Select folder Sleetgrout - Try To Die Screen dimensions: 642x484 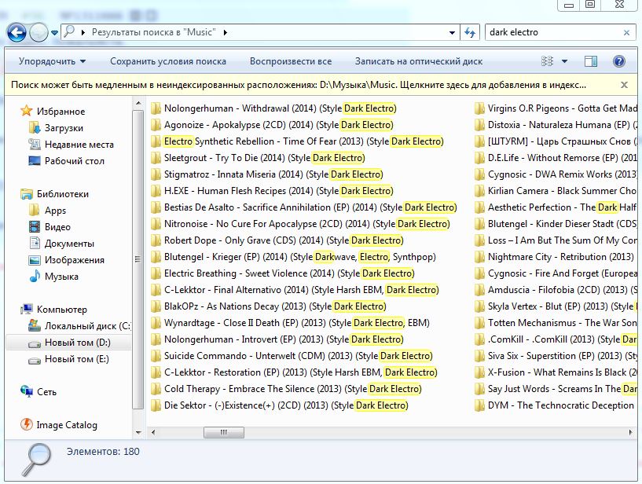(x=258, y=158)
